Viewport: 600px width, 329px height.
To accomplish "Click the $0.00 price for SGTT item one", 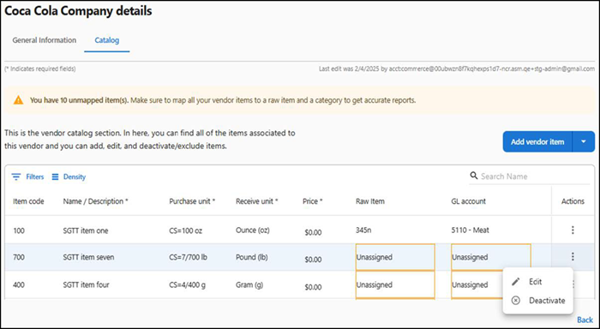I will [313, 232].
